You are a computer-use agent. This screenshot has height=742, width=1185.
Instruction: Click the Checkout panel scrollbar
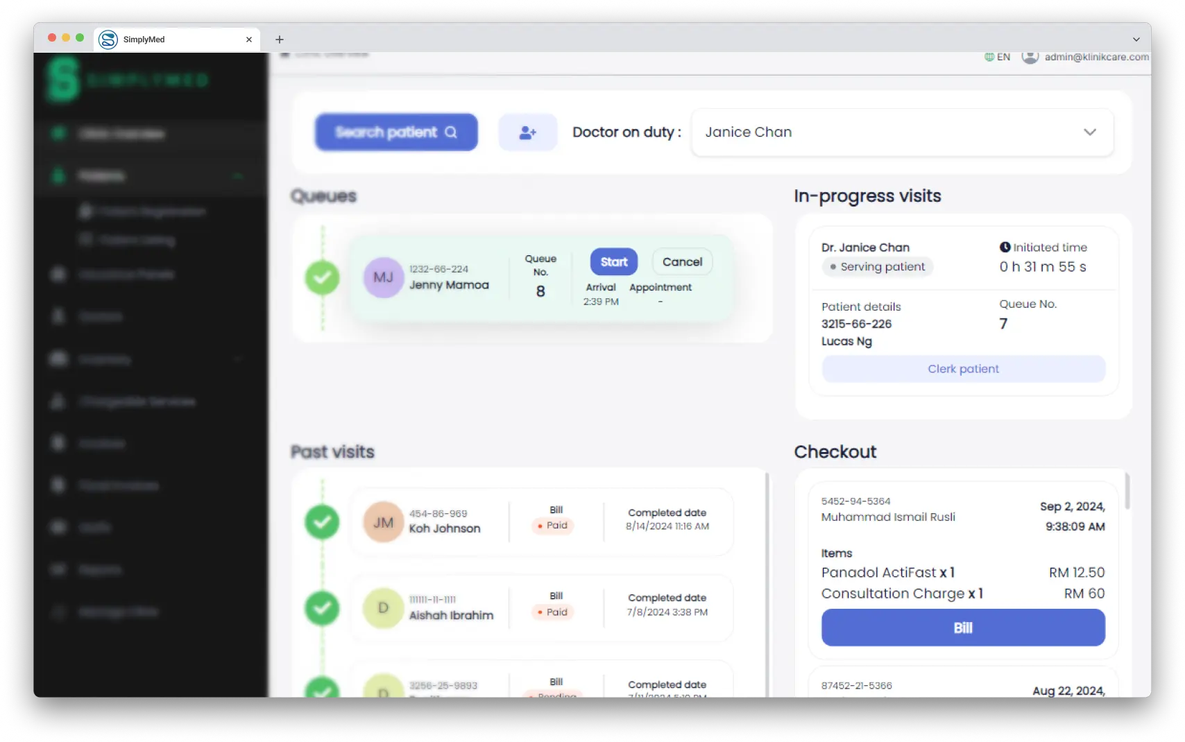[x=1129, y=492]
